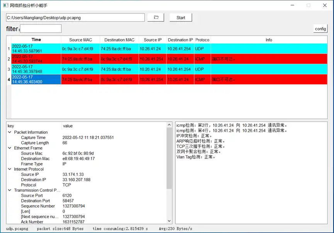Select the first UDP packet's Protocol cell

pos(202,49)
